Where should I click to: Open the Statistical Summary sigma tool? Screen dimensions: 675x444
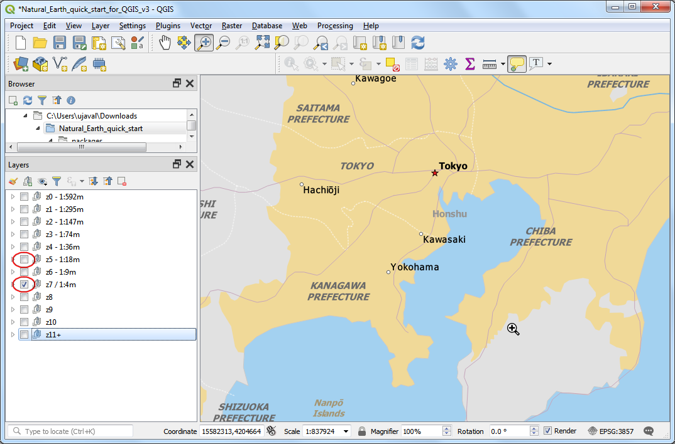pyautogui.click(x=469, y=63)
